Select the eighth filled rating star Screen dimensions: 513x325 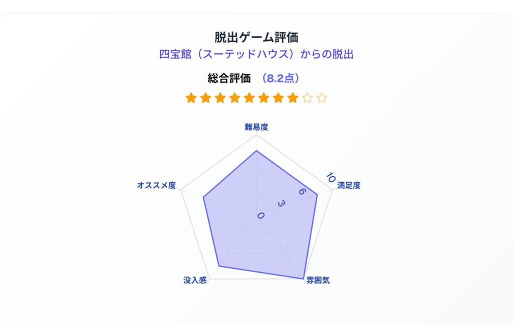pos(293,97)
